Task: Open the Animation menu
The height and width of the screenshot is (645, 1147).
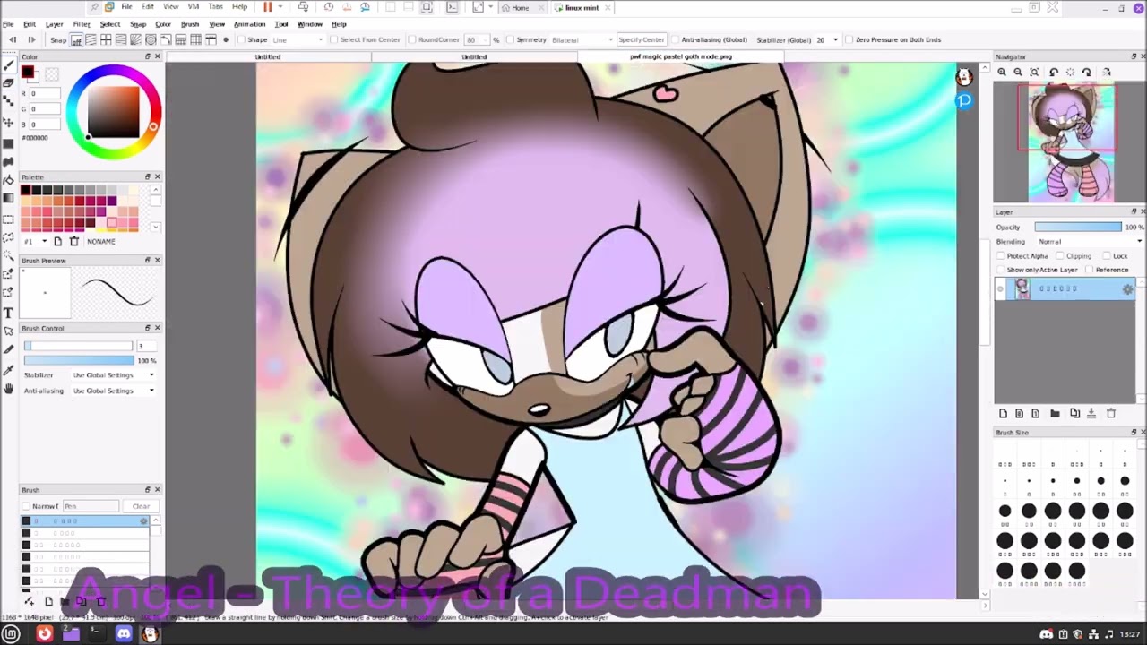Action: click(249, 24)
